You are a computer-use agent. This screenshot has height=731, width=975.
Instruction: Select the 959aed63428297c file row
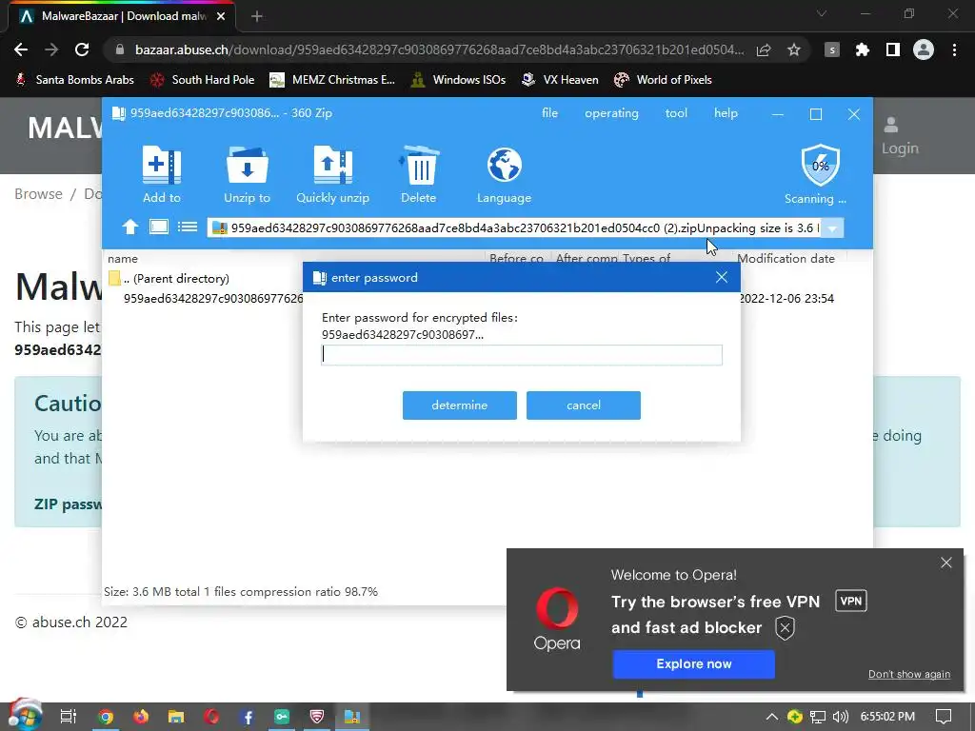[x=212, y=298]
